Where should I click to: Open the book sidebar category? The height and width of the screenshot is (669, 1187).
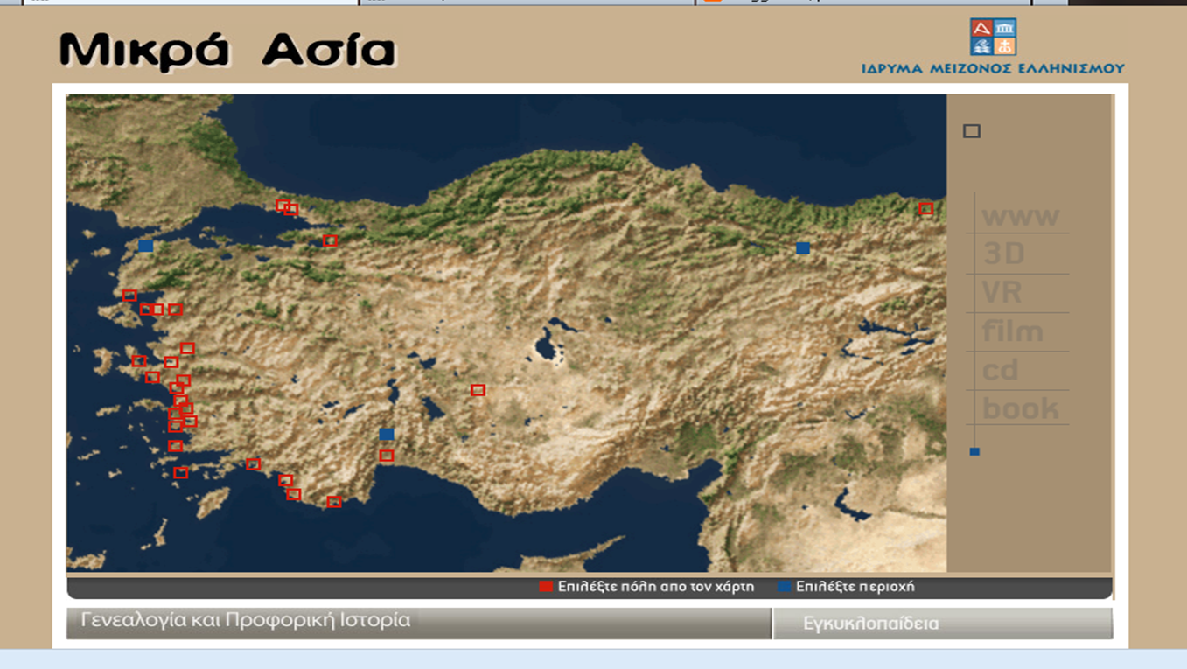coord(1020,408)
